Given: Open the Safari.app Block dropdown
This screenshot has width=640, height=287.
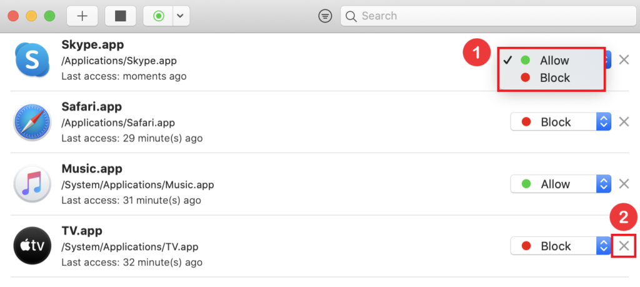Looking at the screenshot, I should 560,122.
